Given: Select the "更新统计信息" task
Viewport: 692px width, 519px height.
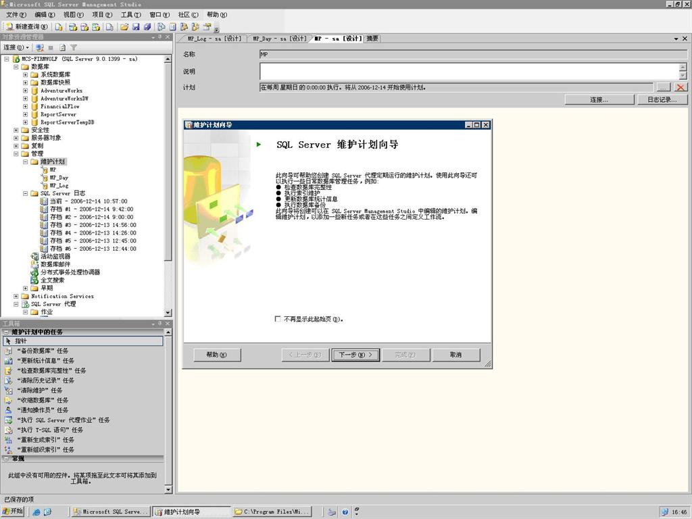Looking at the screenshot, I should click(x=45, y=361).
